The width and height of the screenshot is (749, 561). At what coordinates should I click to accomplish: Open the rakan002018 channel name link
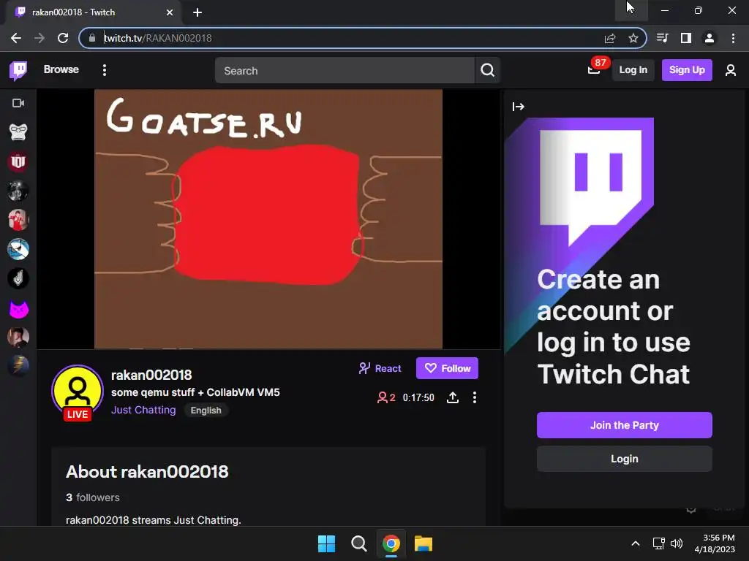[151, 375]
